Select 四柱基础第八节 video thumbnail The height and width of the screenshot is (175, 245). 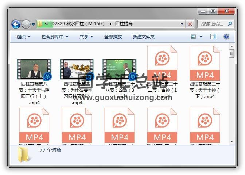coord(34,69)
